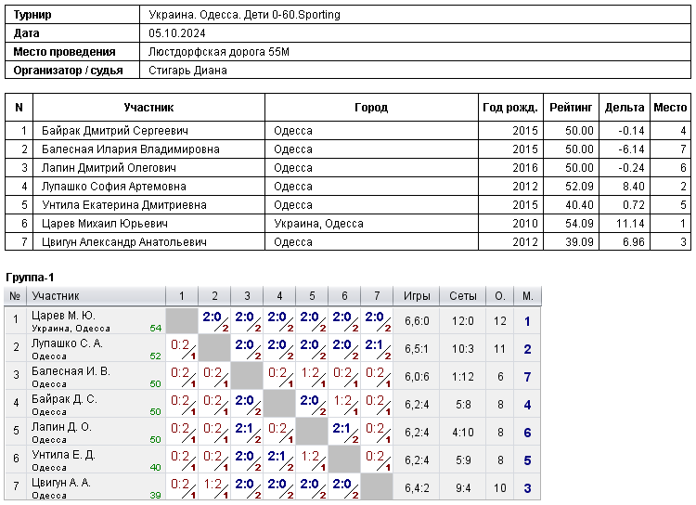Click Балесная's games summary 6,0:6
The height and width of the screenshot is (505, 696).
click(417, 377)
